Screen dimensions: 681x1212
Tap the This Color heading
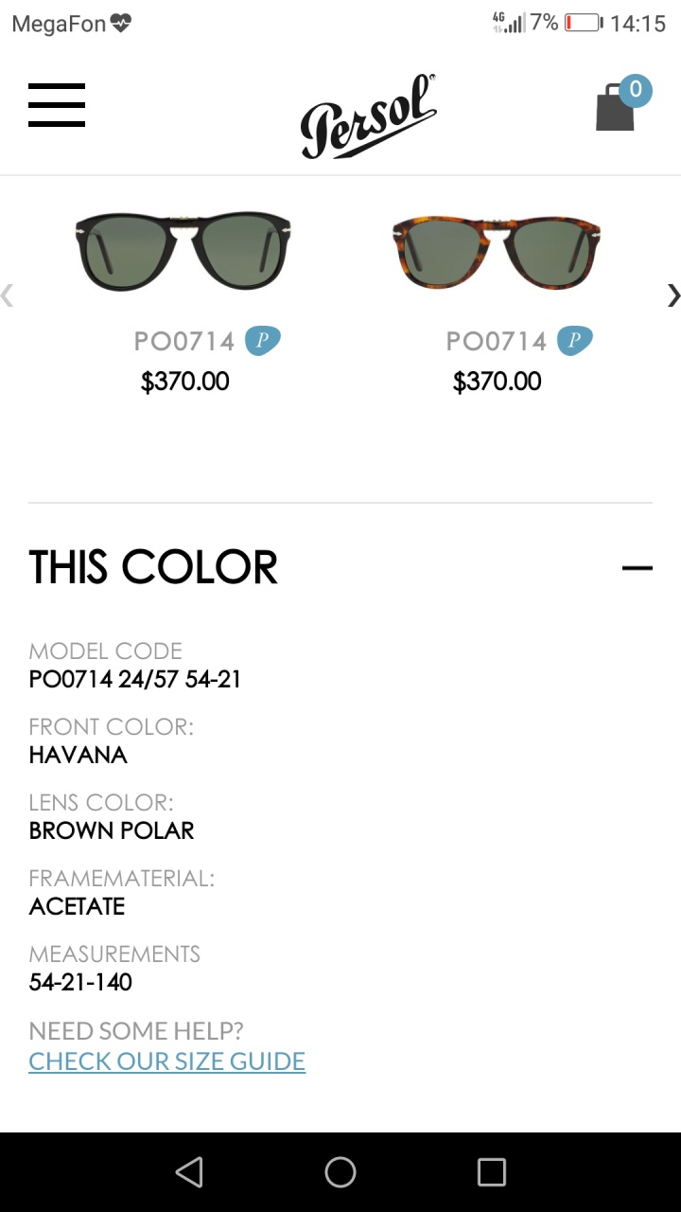click(x=153, y=567)
